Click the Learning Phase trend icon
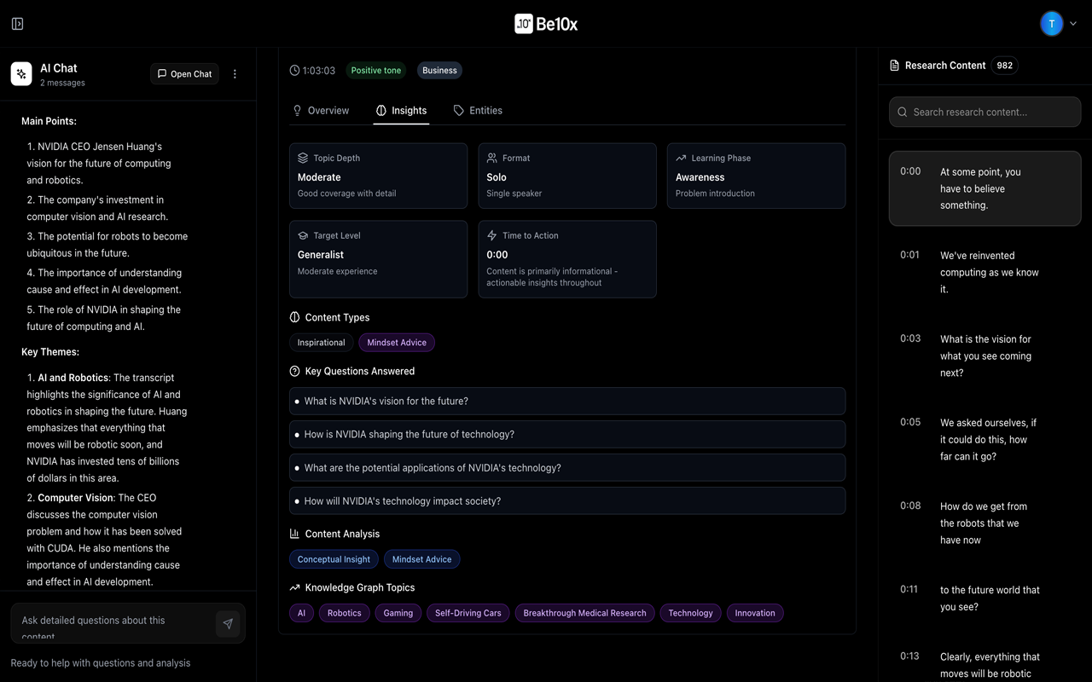The width and height of the screenshot is (1092, 682). pos(681,158)
